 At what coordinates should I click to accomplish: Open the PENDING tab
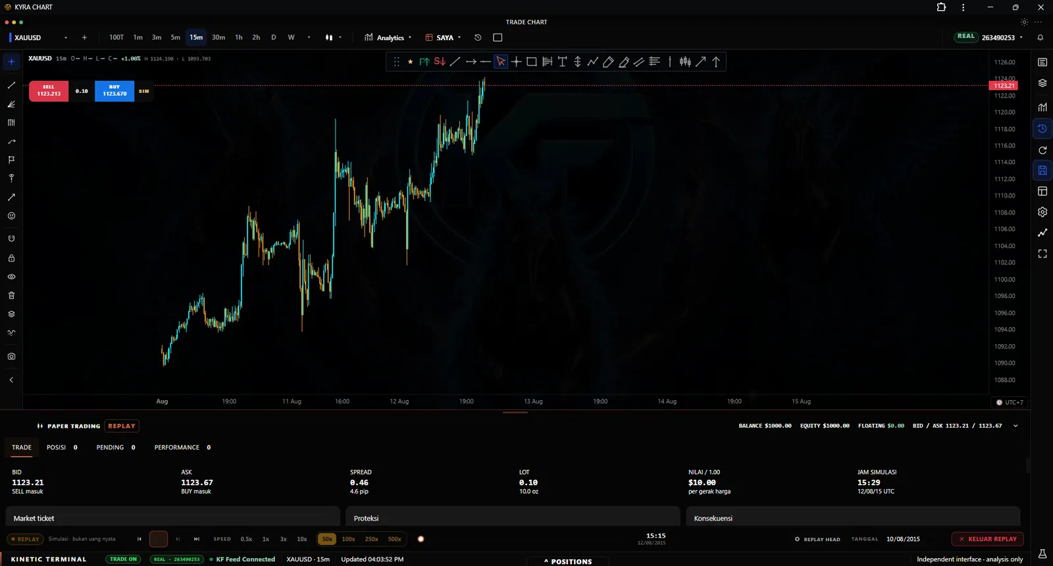[116, 448]
